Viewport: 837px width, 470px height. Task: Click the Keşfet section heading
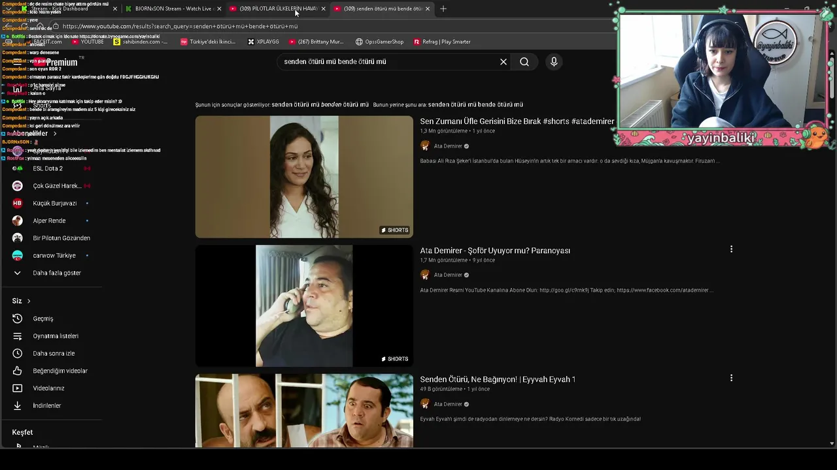[22, 432]
